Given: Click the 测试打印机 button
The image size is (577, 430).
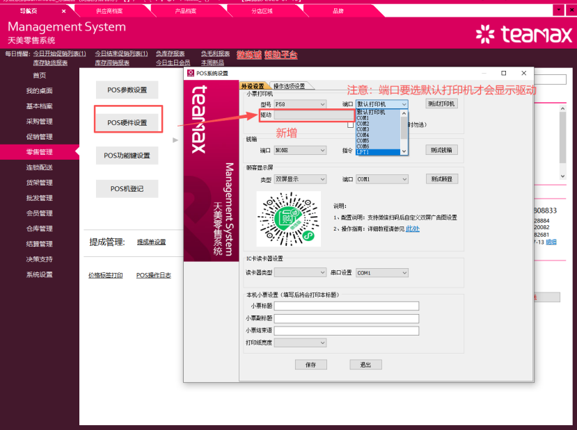Looking at the screenshot, I should click(441, 104).
